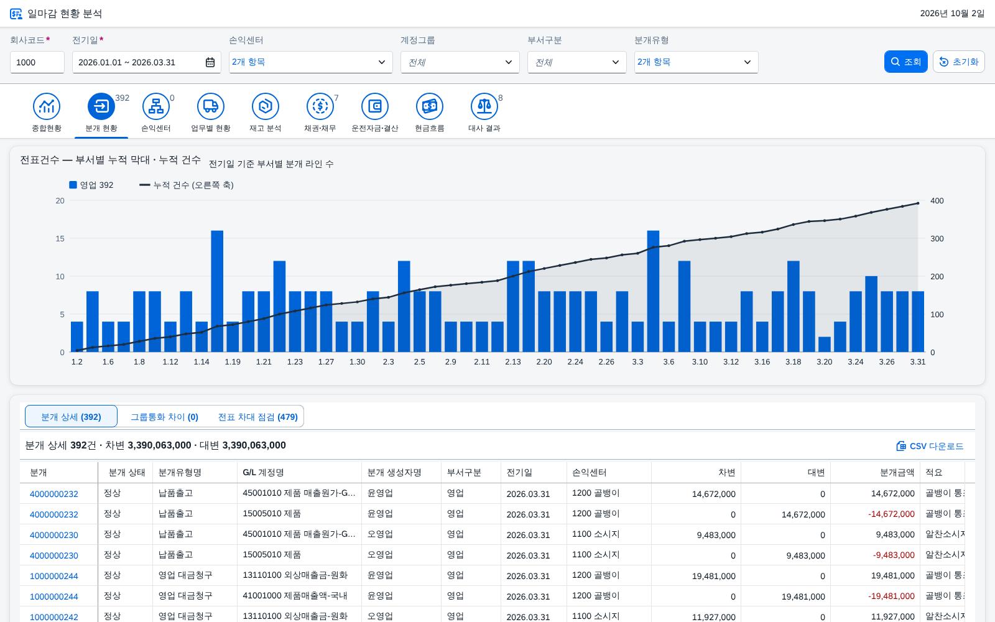The image size is (995, 622).
Task: Click the 손익센터 table column header
Action: tap(609, 472)
